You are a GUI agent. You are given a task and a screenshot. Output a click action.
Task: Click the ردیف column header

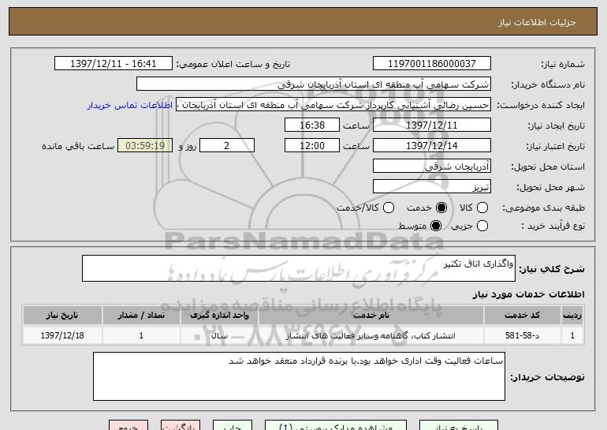coord(572,316)
